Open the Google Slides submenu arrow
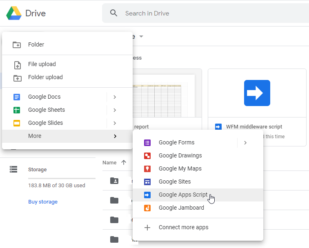Image resolution: width=309 pixels, height=248 pixels. [x=115, y=123]
